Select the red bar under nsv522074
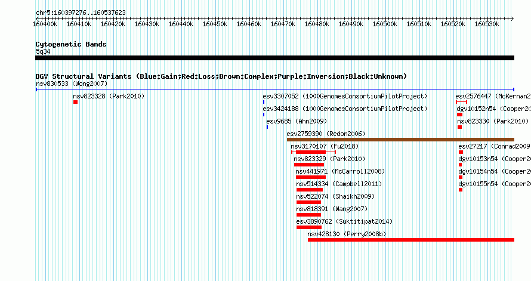Viewport: 531px width, 281px height. tap(309, 202)
